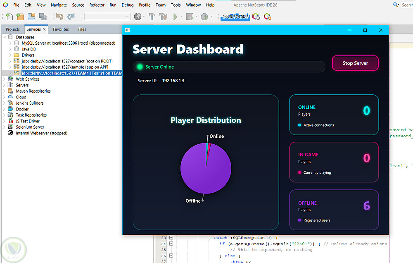Click the memory usage garbage collection bar
The image size is (413, 263).
(x=235, y=17)
